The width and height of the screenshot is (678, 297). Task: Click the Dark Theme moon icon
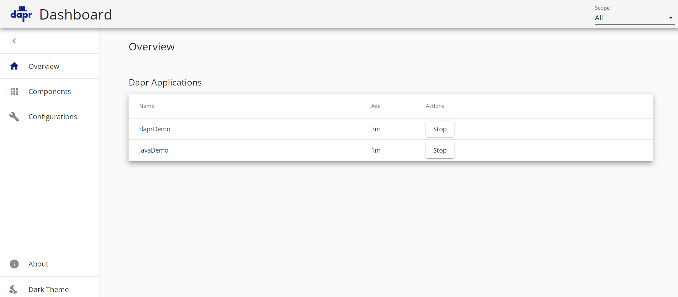point(13,289)
